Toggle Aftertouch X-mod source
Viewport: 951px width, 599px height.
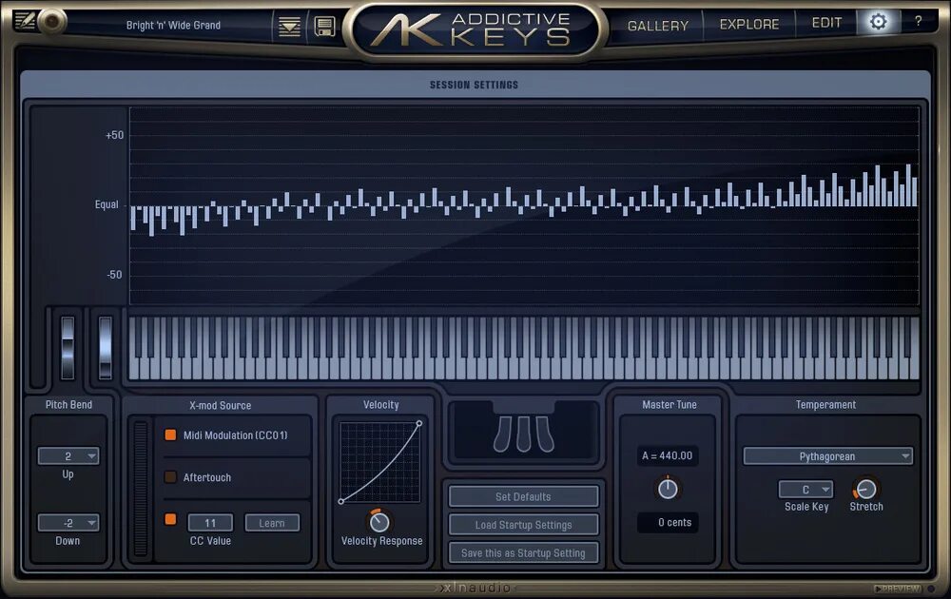170,477
